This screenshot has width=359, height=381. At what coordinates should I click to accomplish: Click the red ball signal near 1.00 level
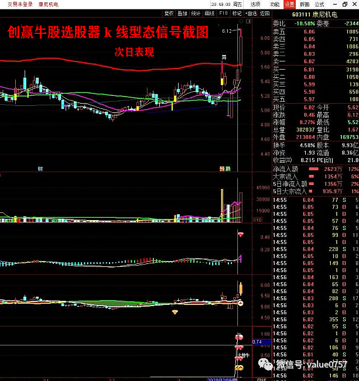click(239, 337)
